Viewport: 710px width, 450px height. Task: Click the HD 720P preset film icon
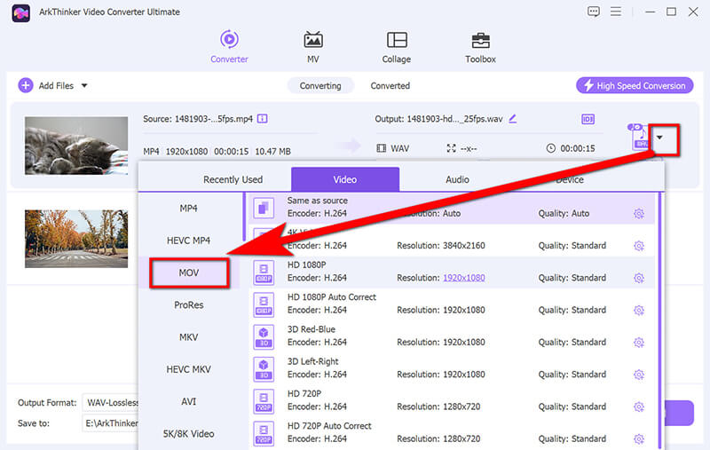[264, 401]
